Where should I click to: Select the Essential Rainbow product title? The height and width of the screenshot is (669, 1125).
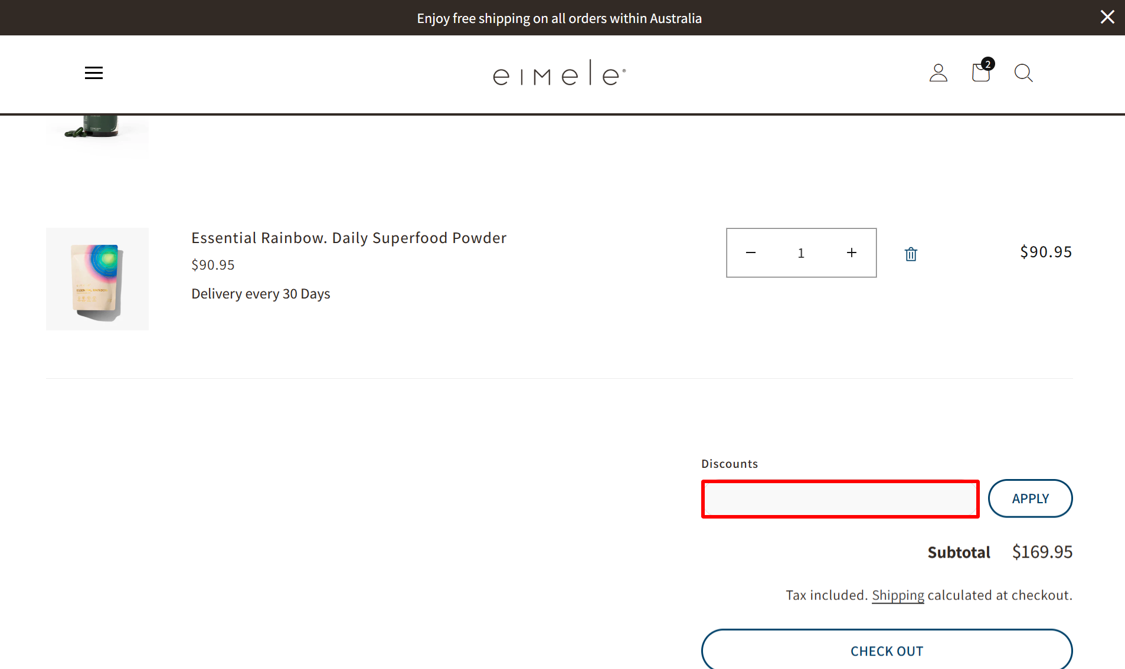tap(348, 237)
